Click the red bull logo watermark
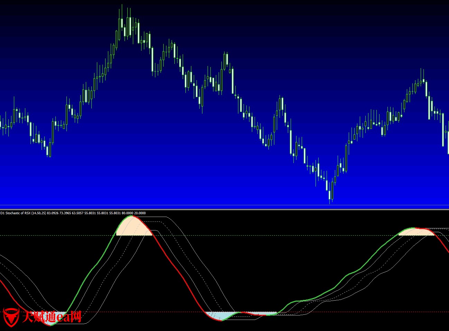Viewport: 449px width, 331px height. (x=11, y=317)
